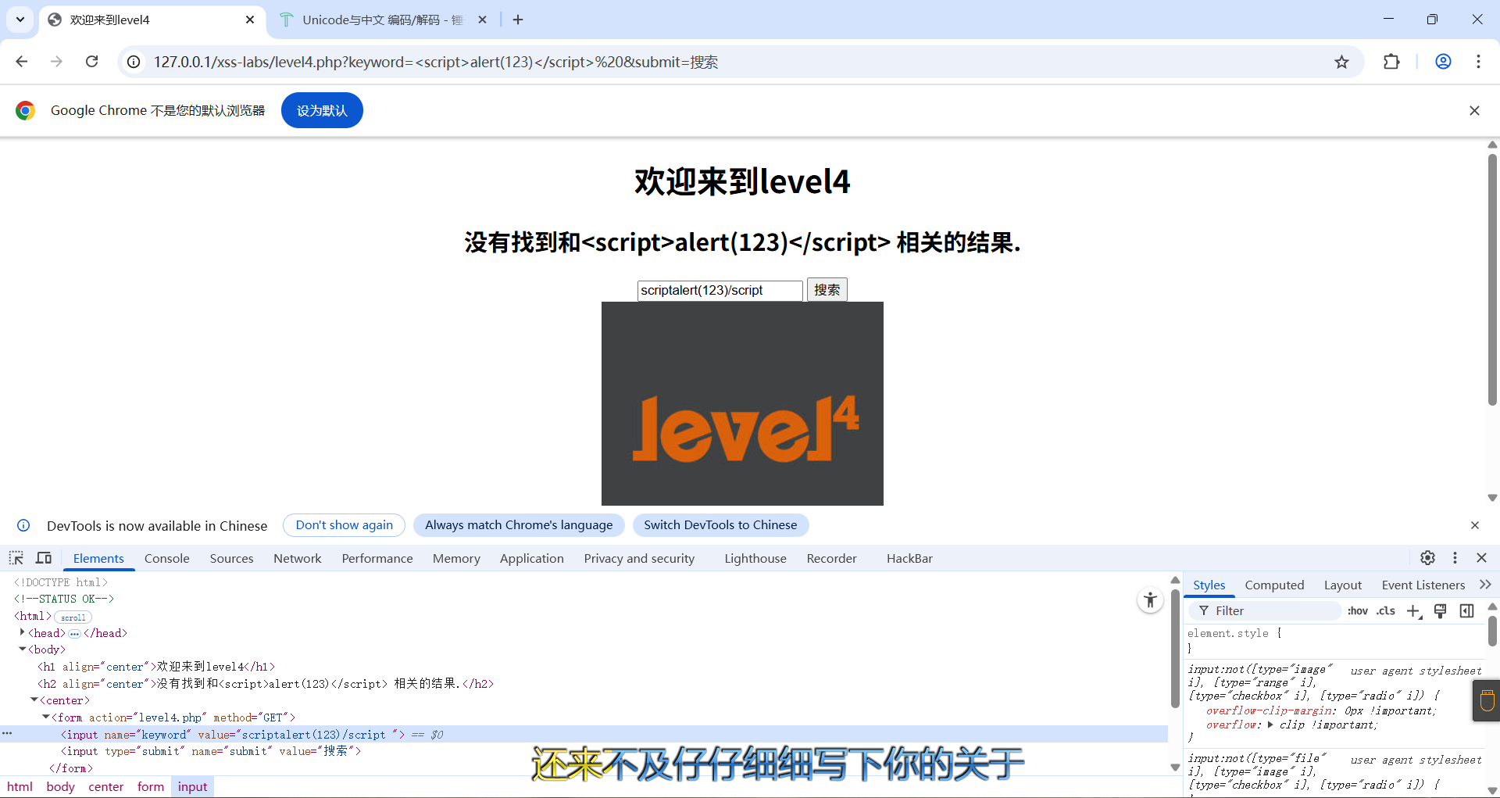Screen dimensions: 1500x798
Task: Close the Unicode与中文 编码/解码 tab
Action: [483, 20]
